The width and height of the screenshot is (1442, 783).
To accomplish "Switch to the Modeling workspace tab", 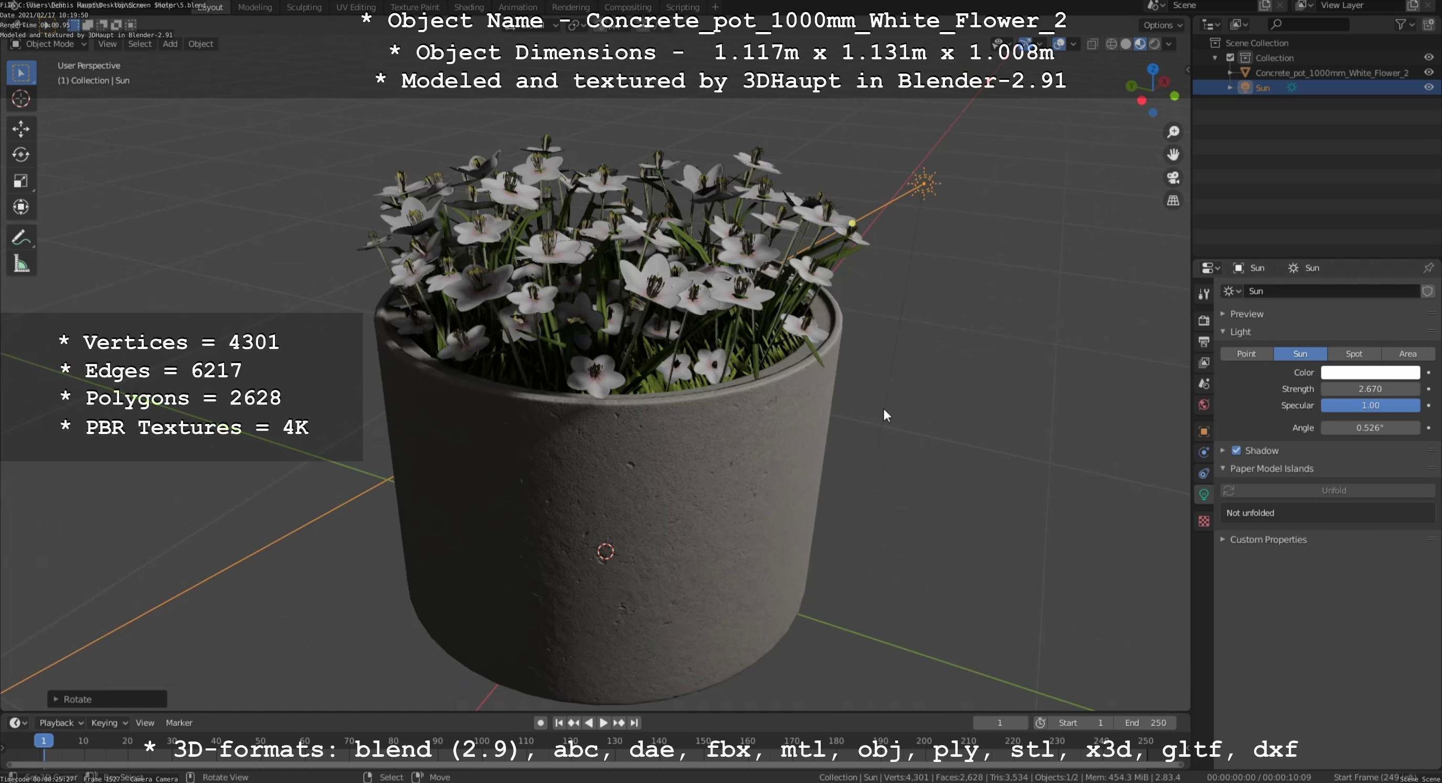I will (x=255, y=7).
